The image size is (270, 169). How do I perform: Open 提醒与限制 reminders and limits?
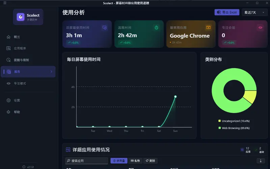click(x=28, y=60)
